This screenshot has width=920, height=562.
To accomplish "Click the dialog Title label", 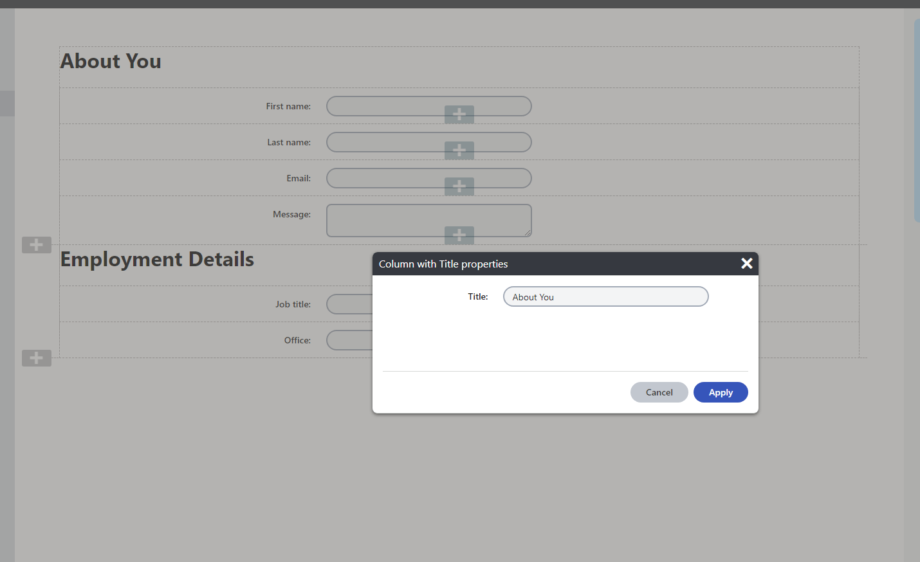I will [478, 296].
